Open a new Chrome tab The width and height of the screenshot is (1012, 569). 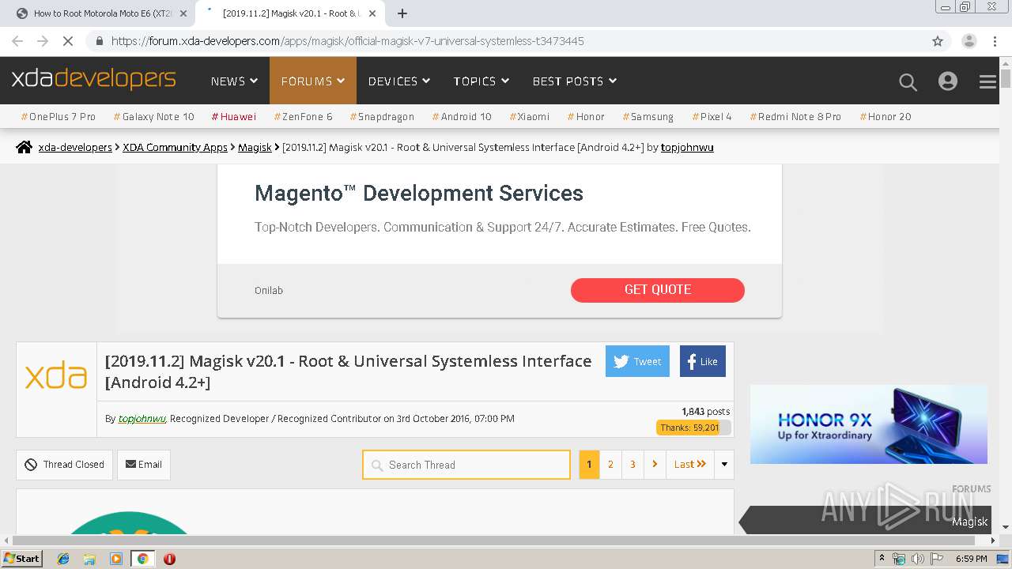click(402, 13)
